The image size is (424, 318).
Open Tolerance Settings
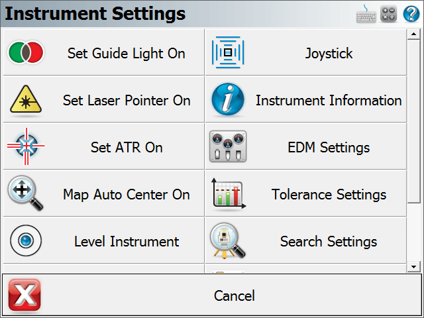pyautogui.click(x=306, y=193)
